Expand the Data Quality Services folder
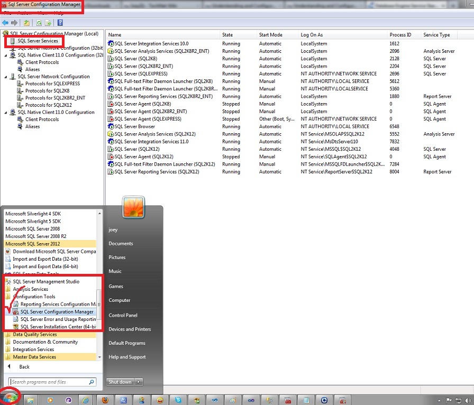 [35, 334]
